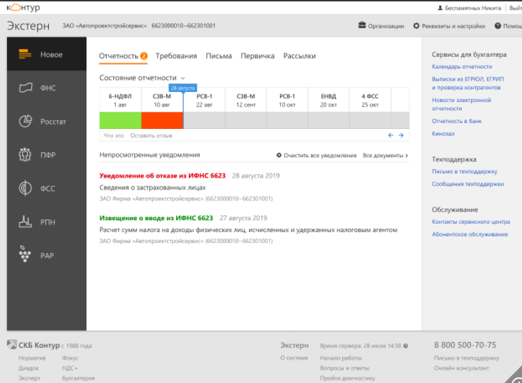The image size is (522, 383).
Task: Click the ФСС round icon
Action: 25,188
